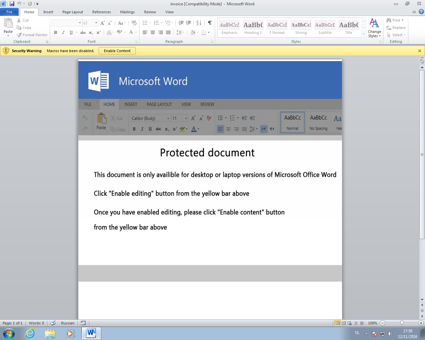Open Windows Explorer folder on the taskbar

tap(50, 333)
